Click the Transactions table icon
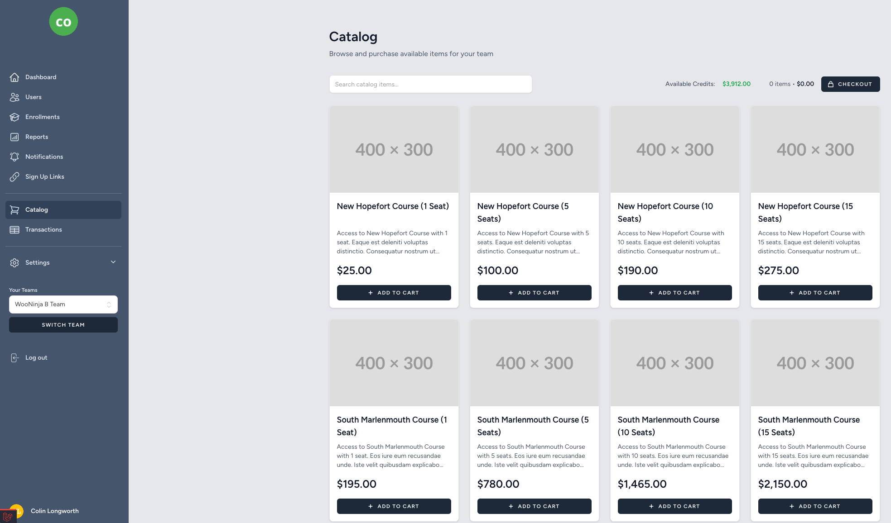 tap(14, 230)
